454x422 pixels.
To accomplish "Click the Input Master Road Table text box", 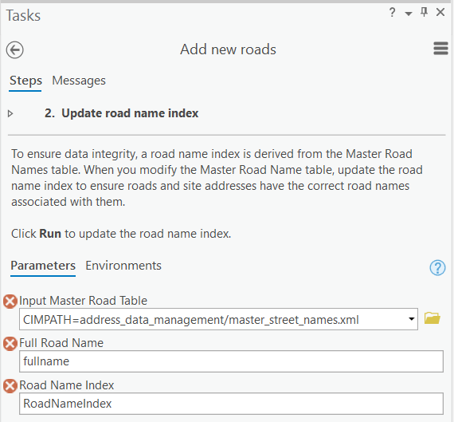I will [213, 319].
